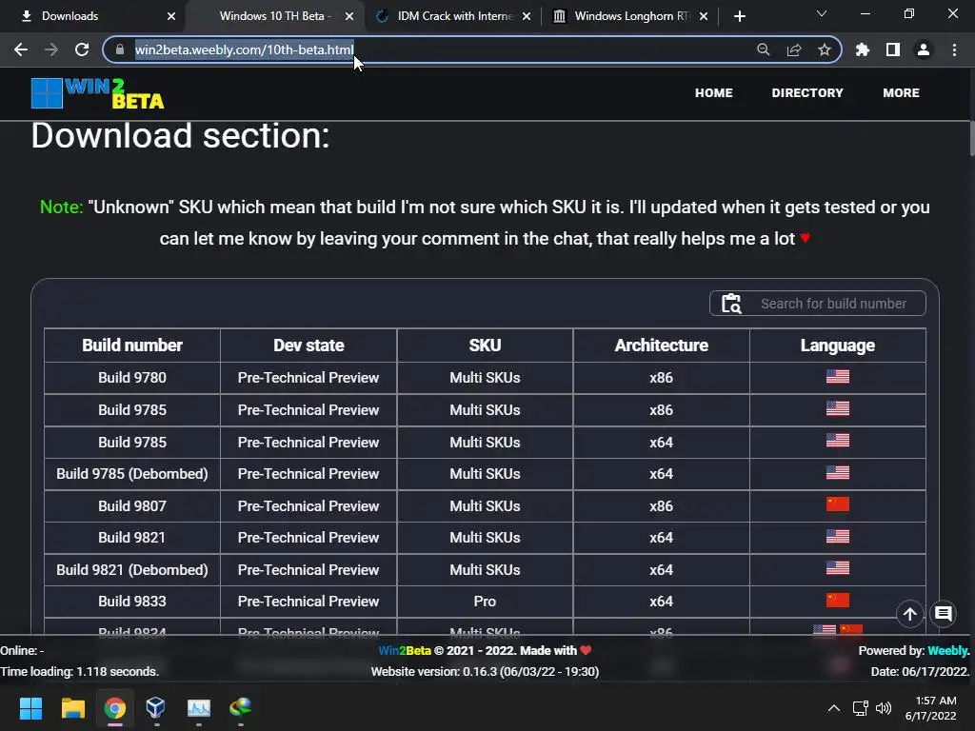Click the Pro SKU cell
This screenshot has width=975, height=731.
tap(485, 602)
